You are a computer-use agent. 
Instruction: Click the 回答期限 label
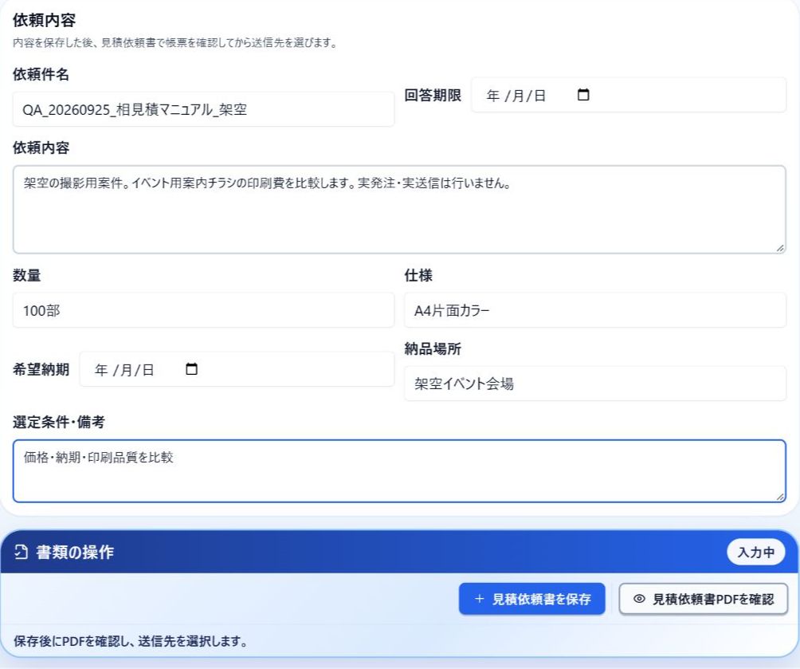tap(433, 95)
